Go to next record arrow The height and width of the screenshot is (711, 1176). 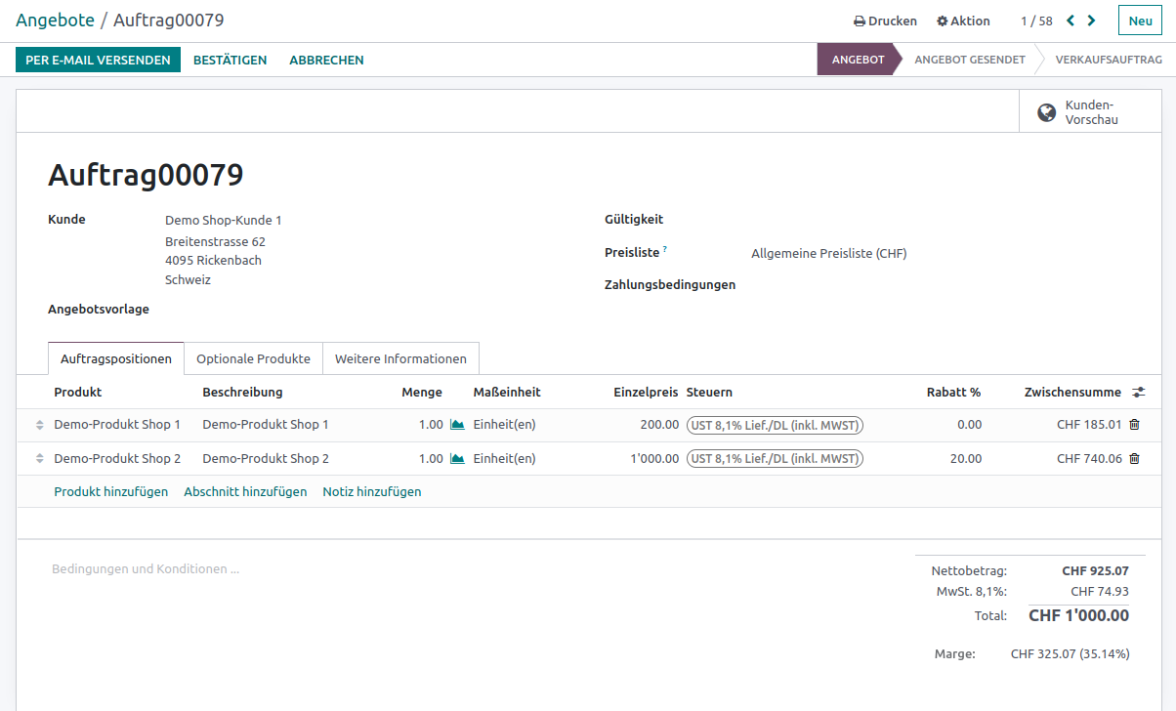click(x=1092, y=21)
